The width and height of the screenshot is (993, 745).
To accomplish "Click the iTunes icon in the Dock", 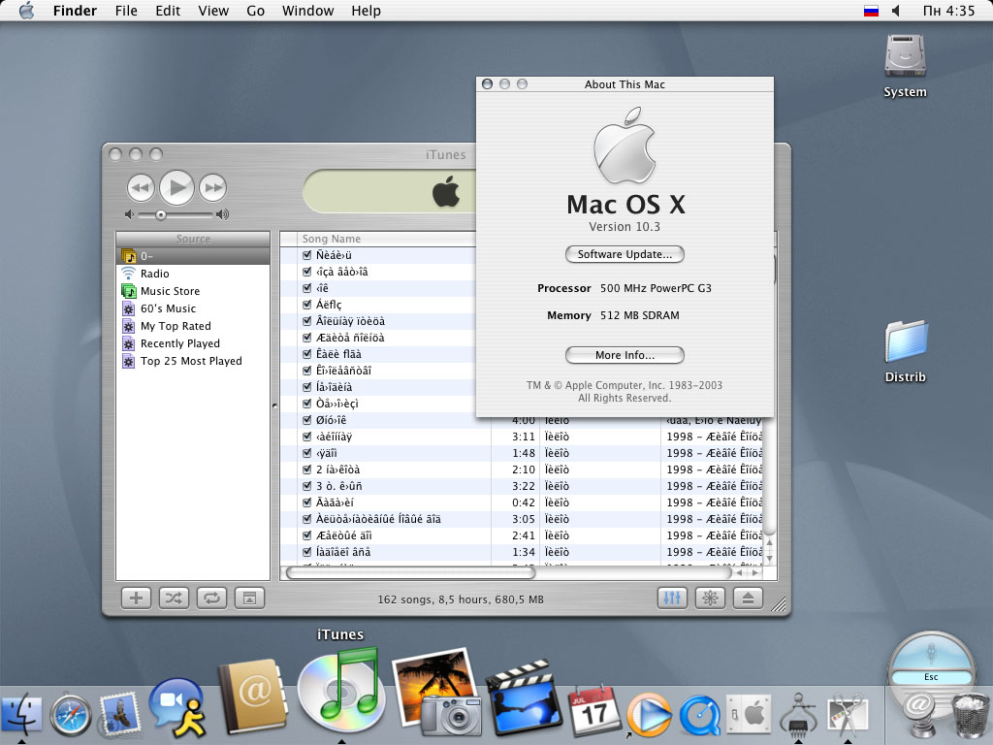I will 340,692.
